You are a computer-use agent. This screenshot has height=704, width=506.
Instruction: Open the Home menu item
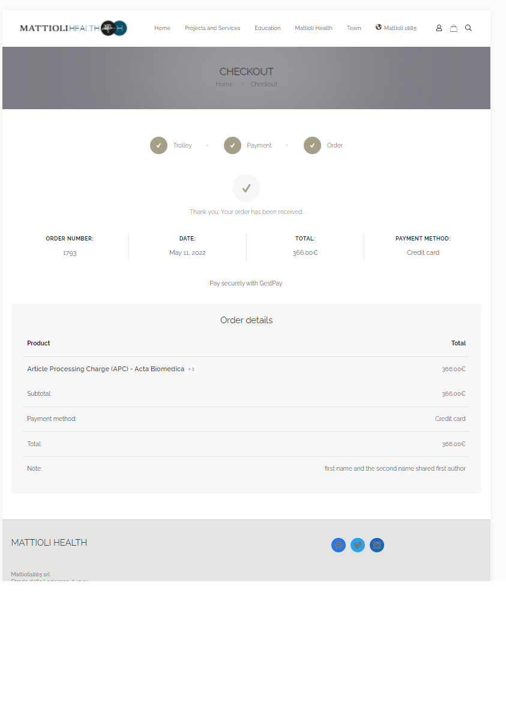click(162, 28)
